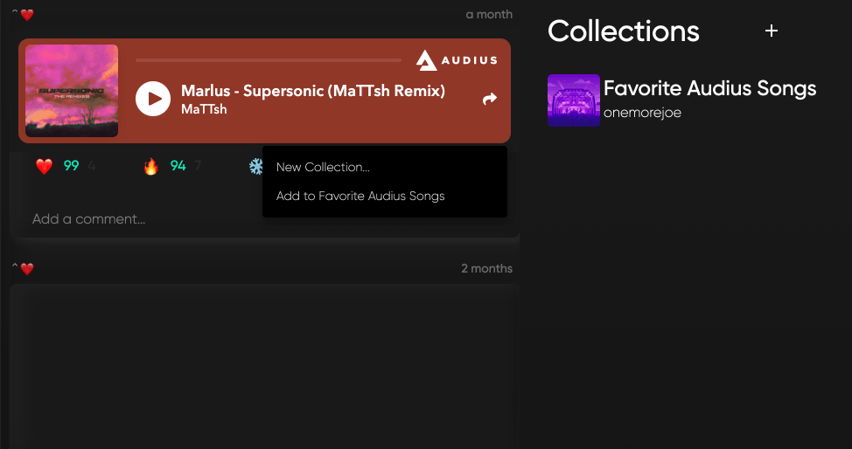Click the plus icon next to Collections
This screenshot has height=449, width=852.
point(771,31)
